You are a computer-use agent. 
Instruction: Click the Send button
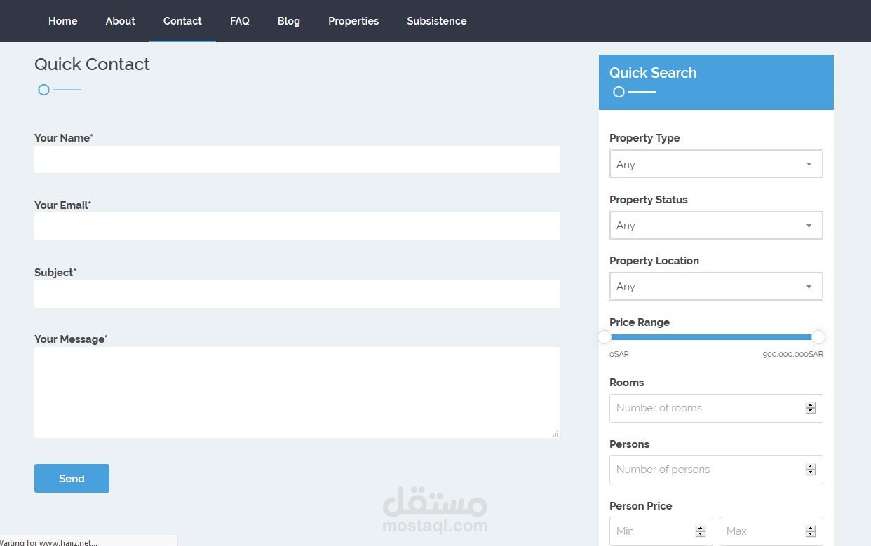[72, 478]
